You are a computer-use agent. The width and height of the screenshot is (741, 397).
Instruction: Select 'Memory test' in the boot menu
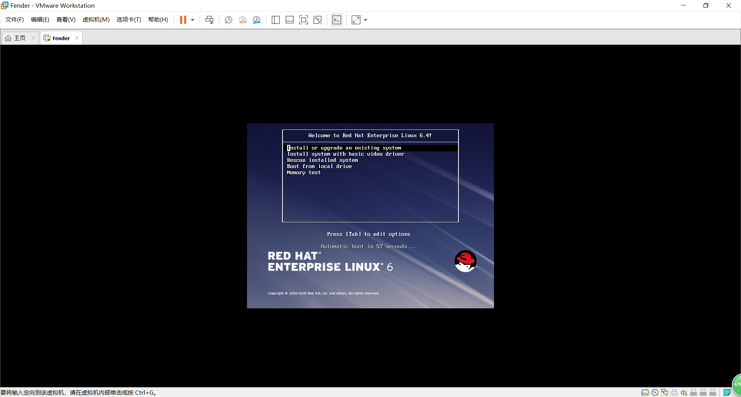click(303, 172)
